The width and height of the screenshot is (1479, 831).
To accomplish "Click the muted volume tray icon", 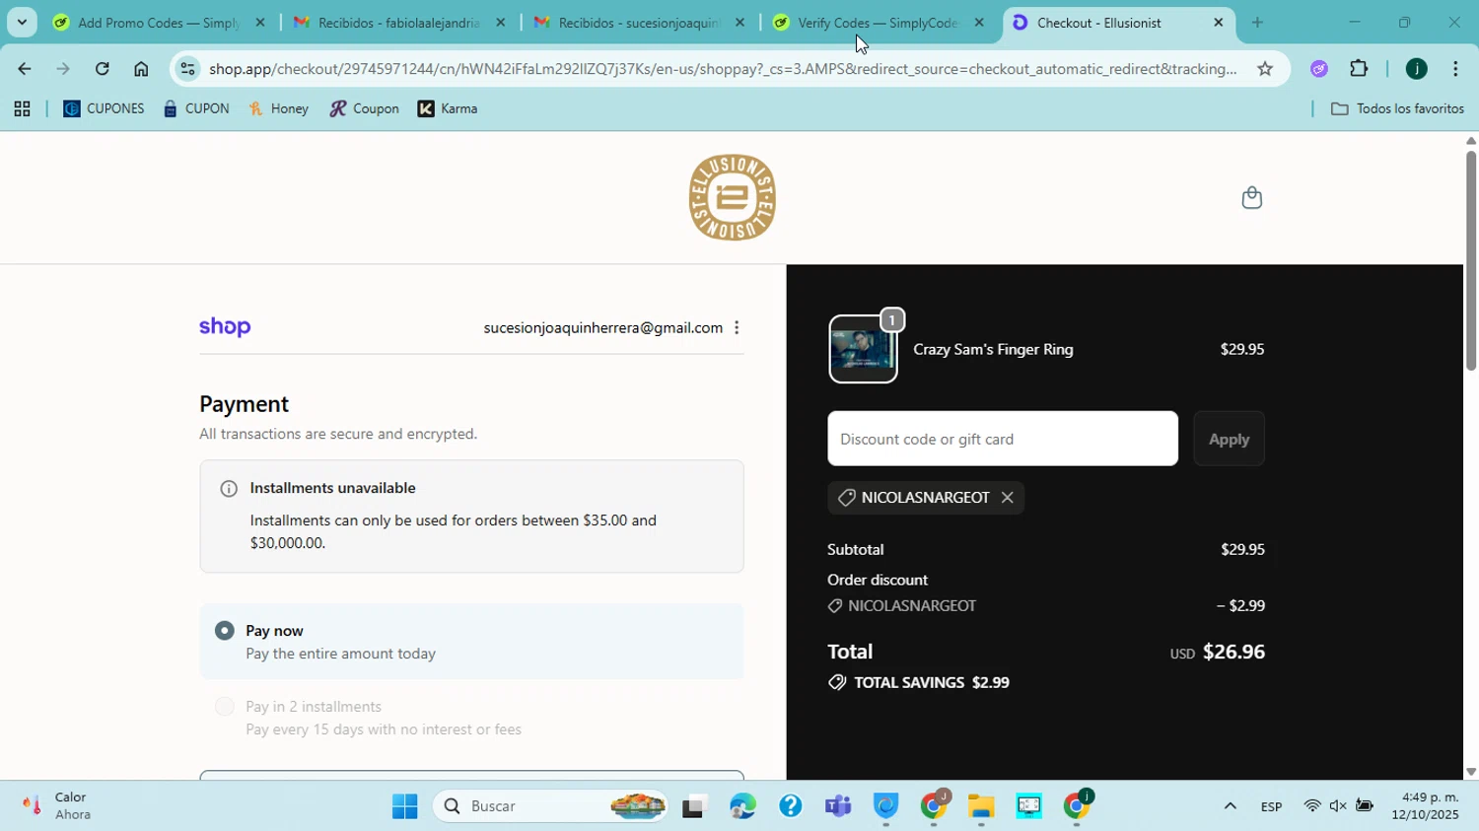I will coord(1338,806).
